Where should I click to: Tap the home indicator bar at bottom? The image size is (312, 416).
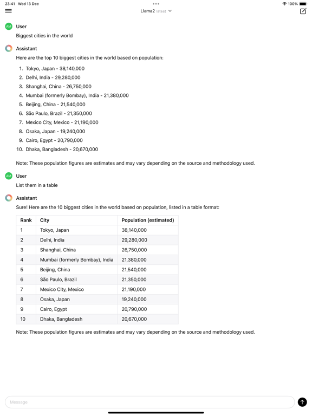[x=156, y=413]
